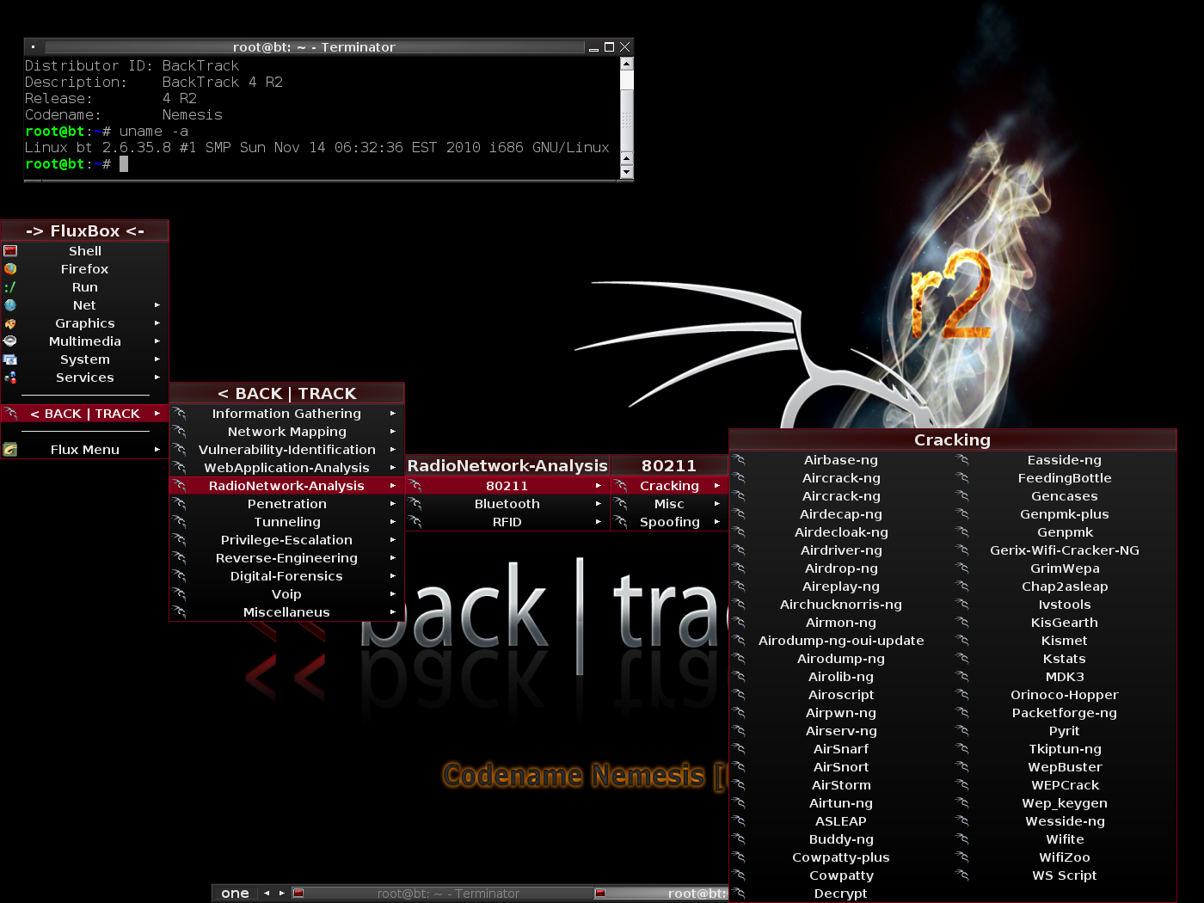Image resolution: width=1204 pixels, height=903 pixels.
Task: Select the Services molecule icon
Action: pos(10,377)
